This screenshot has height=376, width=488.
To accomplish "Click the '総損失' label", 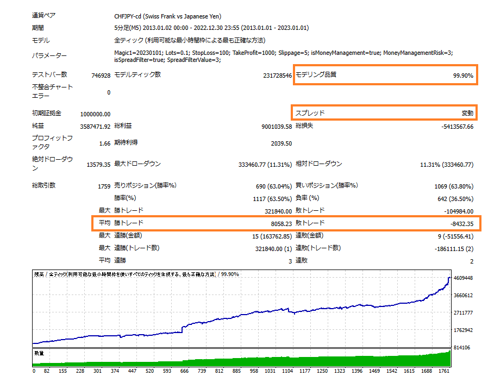I will click(x=304, y=126).
